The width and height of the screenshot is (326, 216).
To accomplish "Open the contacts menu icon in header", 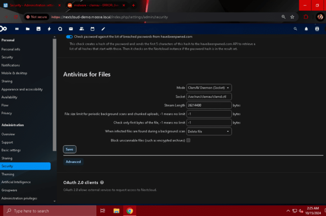I will click(317, 29).
